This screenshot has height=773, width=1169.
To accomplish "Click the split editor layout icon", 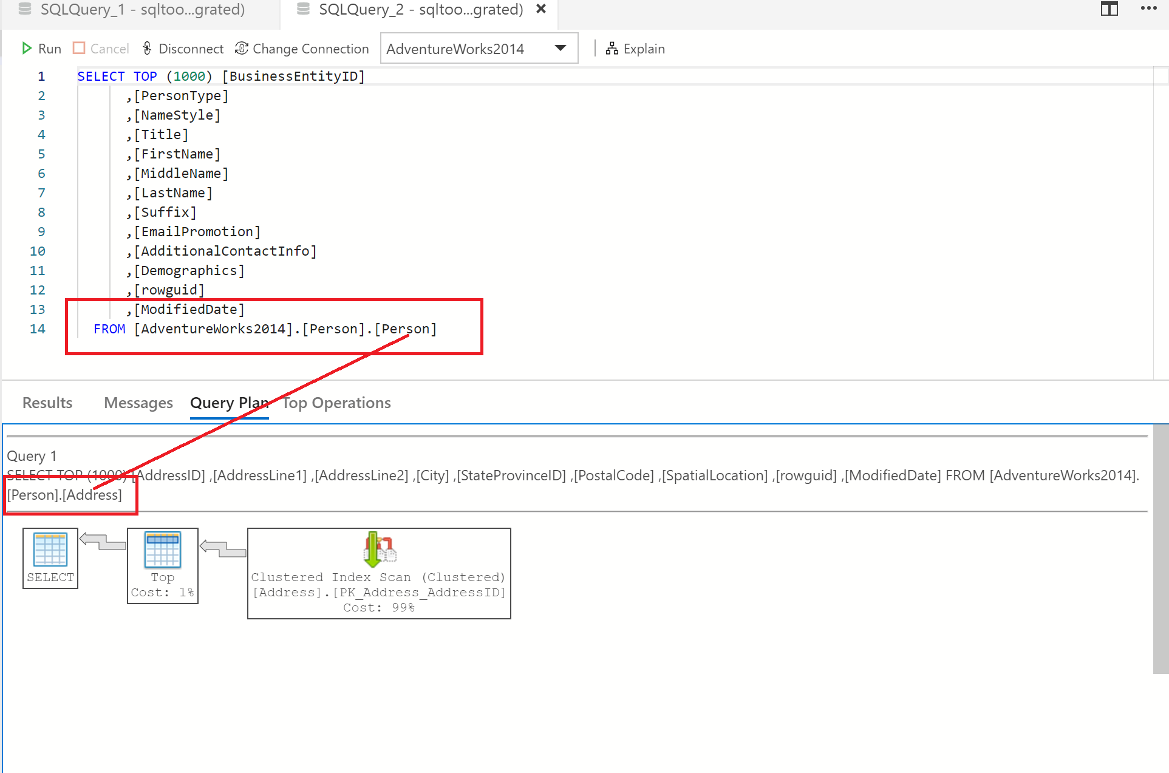I will [x=1109, y=9].
